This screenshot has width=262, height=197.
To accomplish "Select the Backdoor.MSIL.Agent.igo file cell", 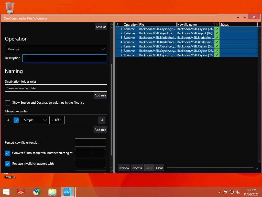I will click(157, 33).
